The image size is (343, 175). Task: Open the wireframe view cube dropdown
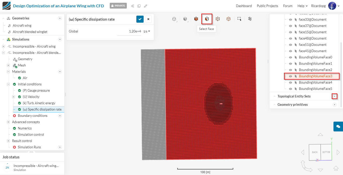click(174, 19)
